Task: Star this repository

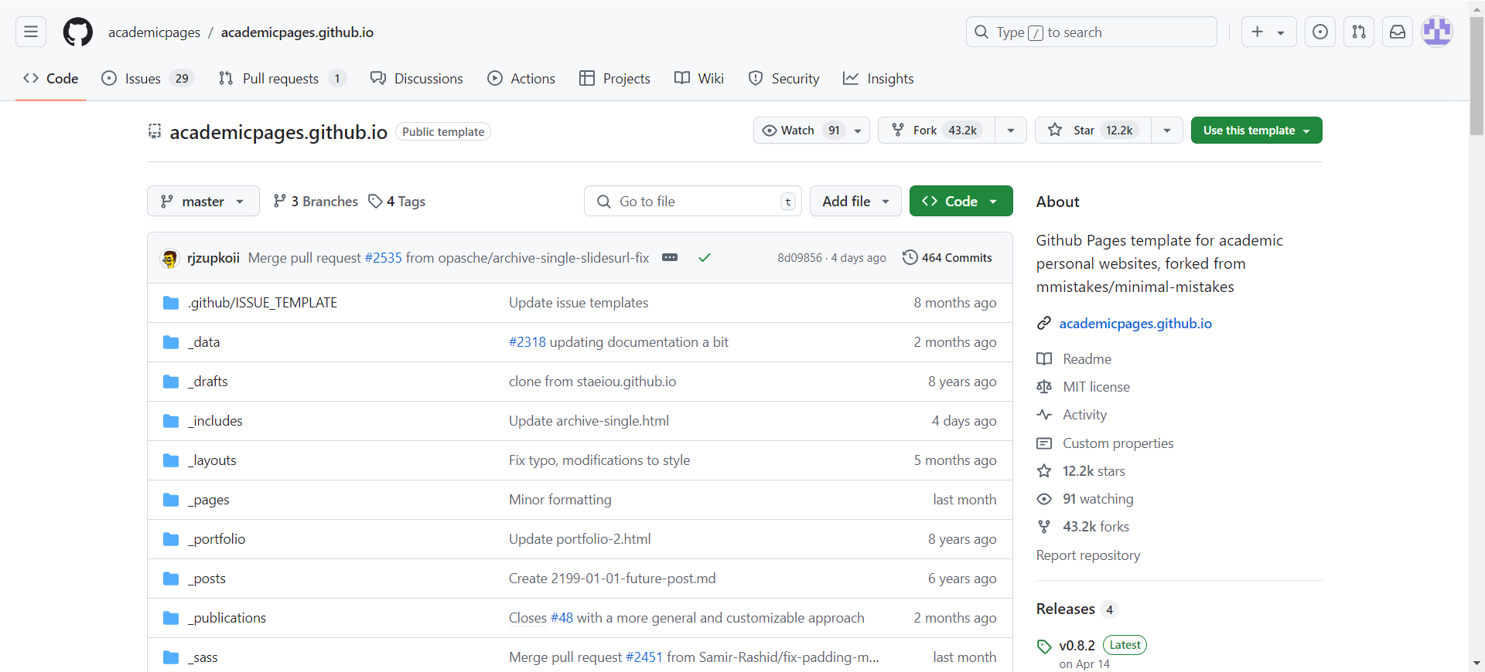Action: point(1094,130)
